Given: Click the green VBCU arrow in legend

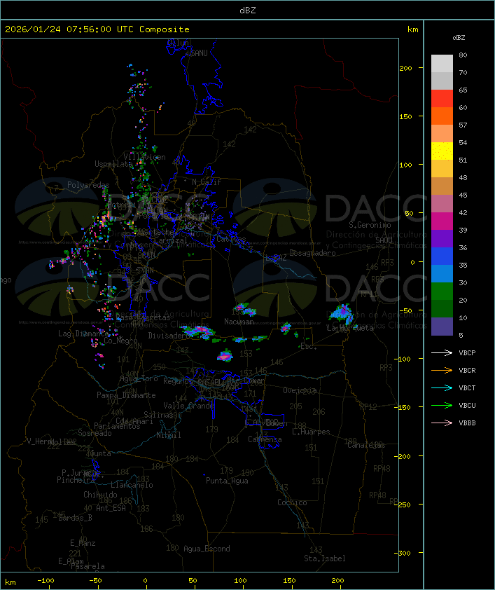Looking at the screenshot, I should pyautogui.click(x=442, y=405).
